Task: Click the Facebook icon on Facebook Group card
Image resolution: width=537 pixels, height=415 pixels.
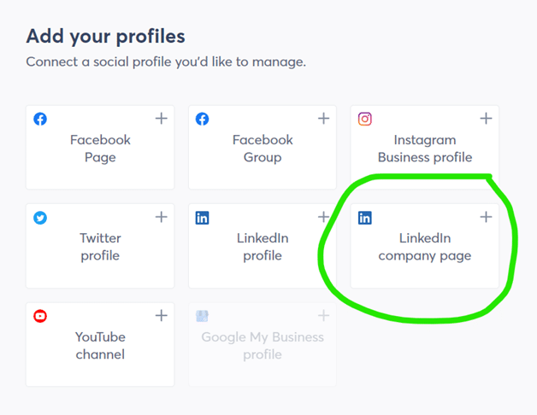Action: point(203,120)
